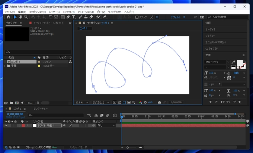Toggle Faux Bold text style button

(211, 102)
